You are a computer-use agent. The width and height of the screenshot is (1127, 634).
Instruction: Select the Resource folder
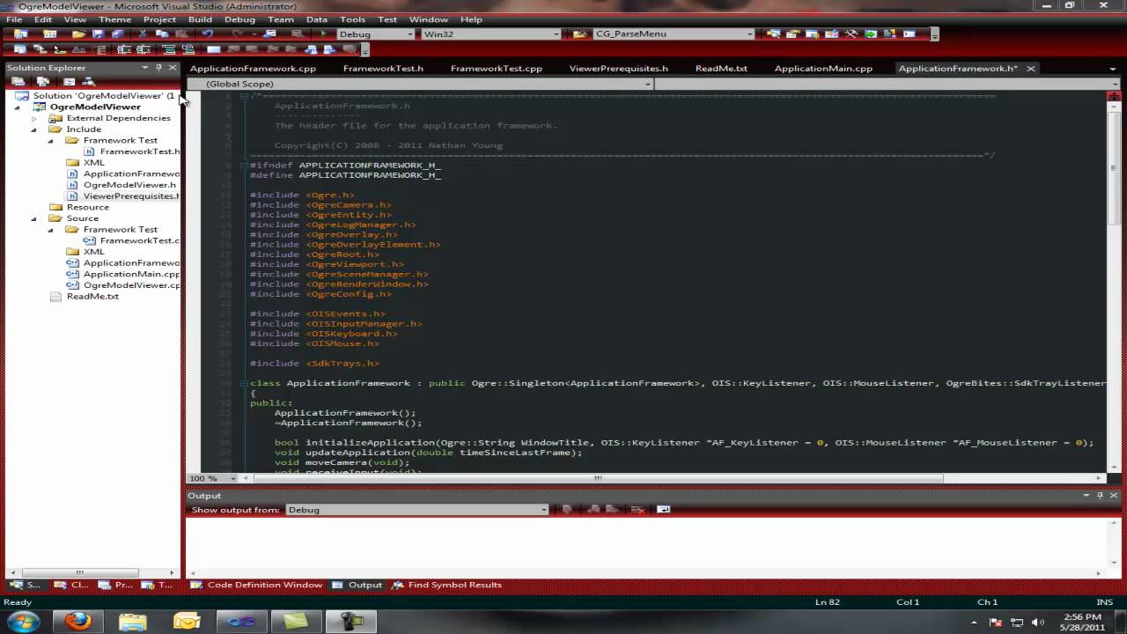[88, 207]
